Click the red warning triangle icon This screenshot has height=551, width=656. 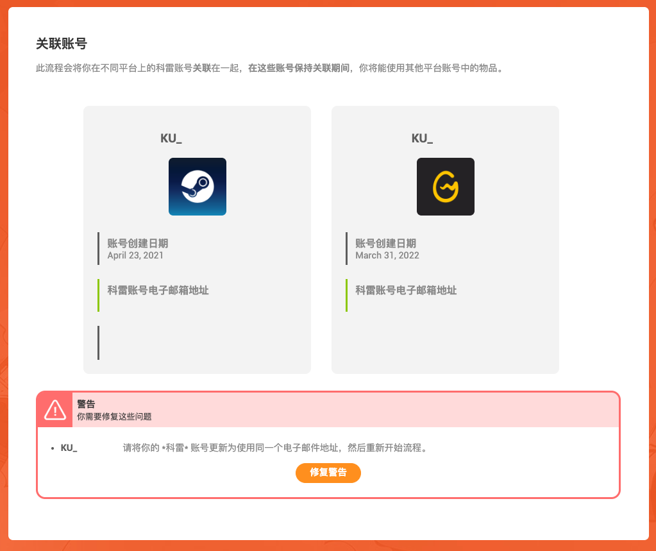click(55, 410)
